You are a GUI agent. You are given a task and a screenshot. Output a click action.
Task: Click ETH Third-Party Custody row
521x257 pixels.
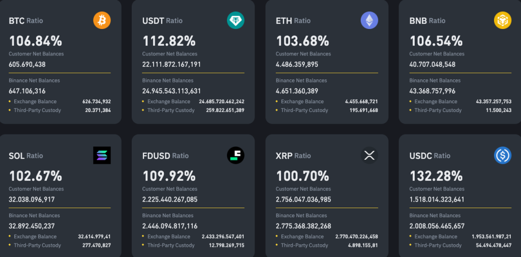(x=327, y=110)
